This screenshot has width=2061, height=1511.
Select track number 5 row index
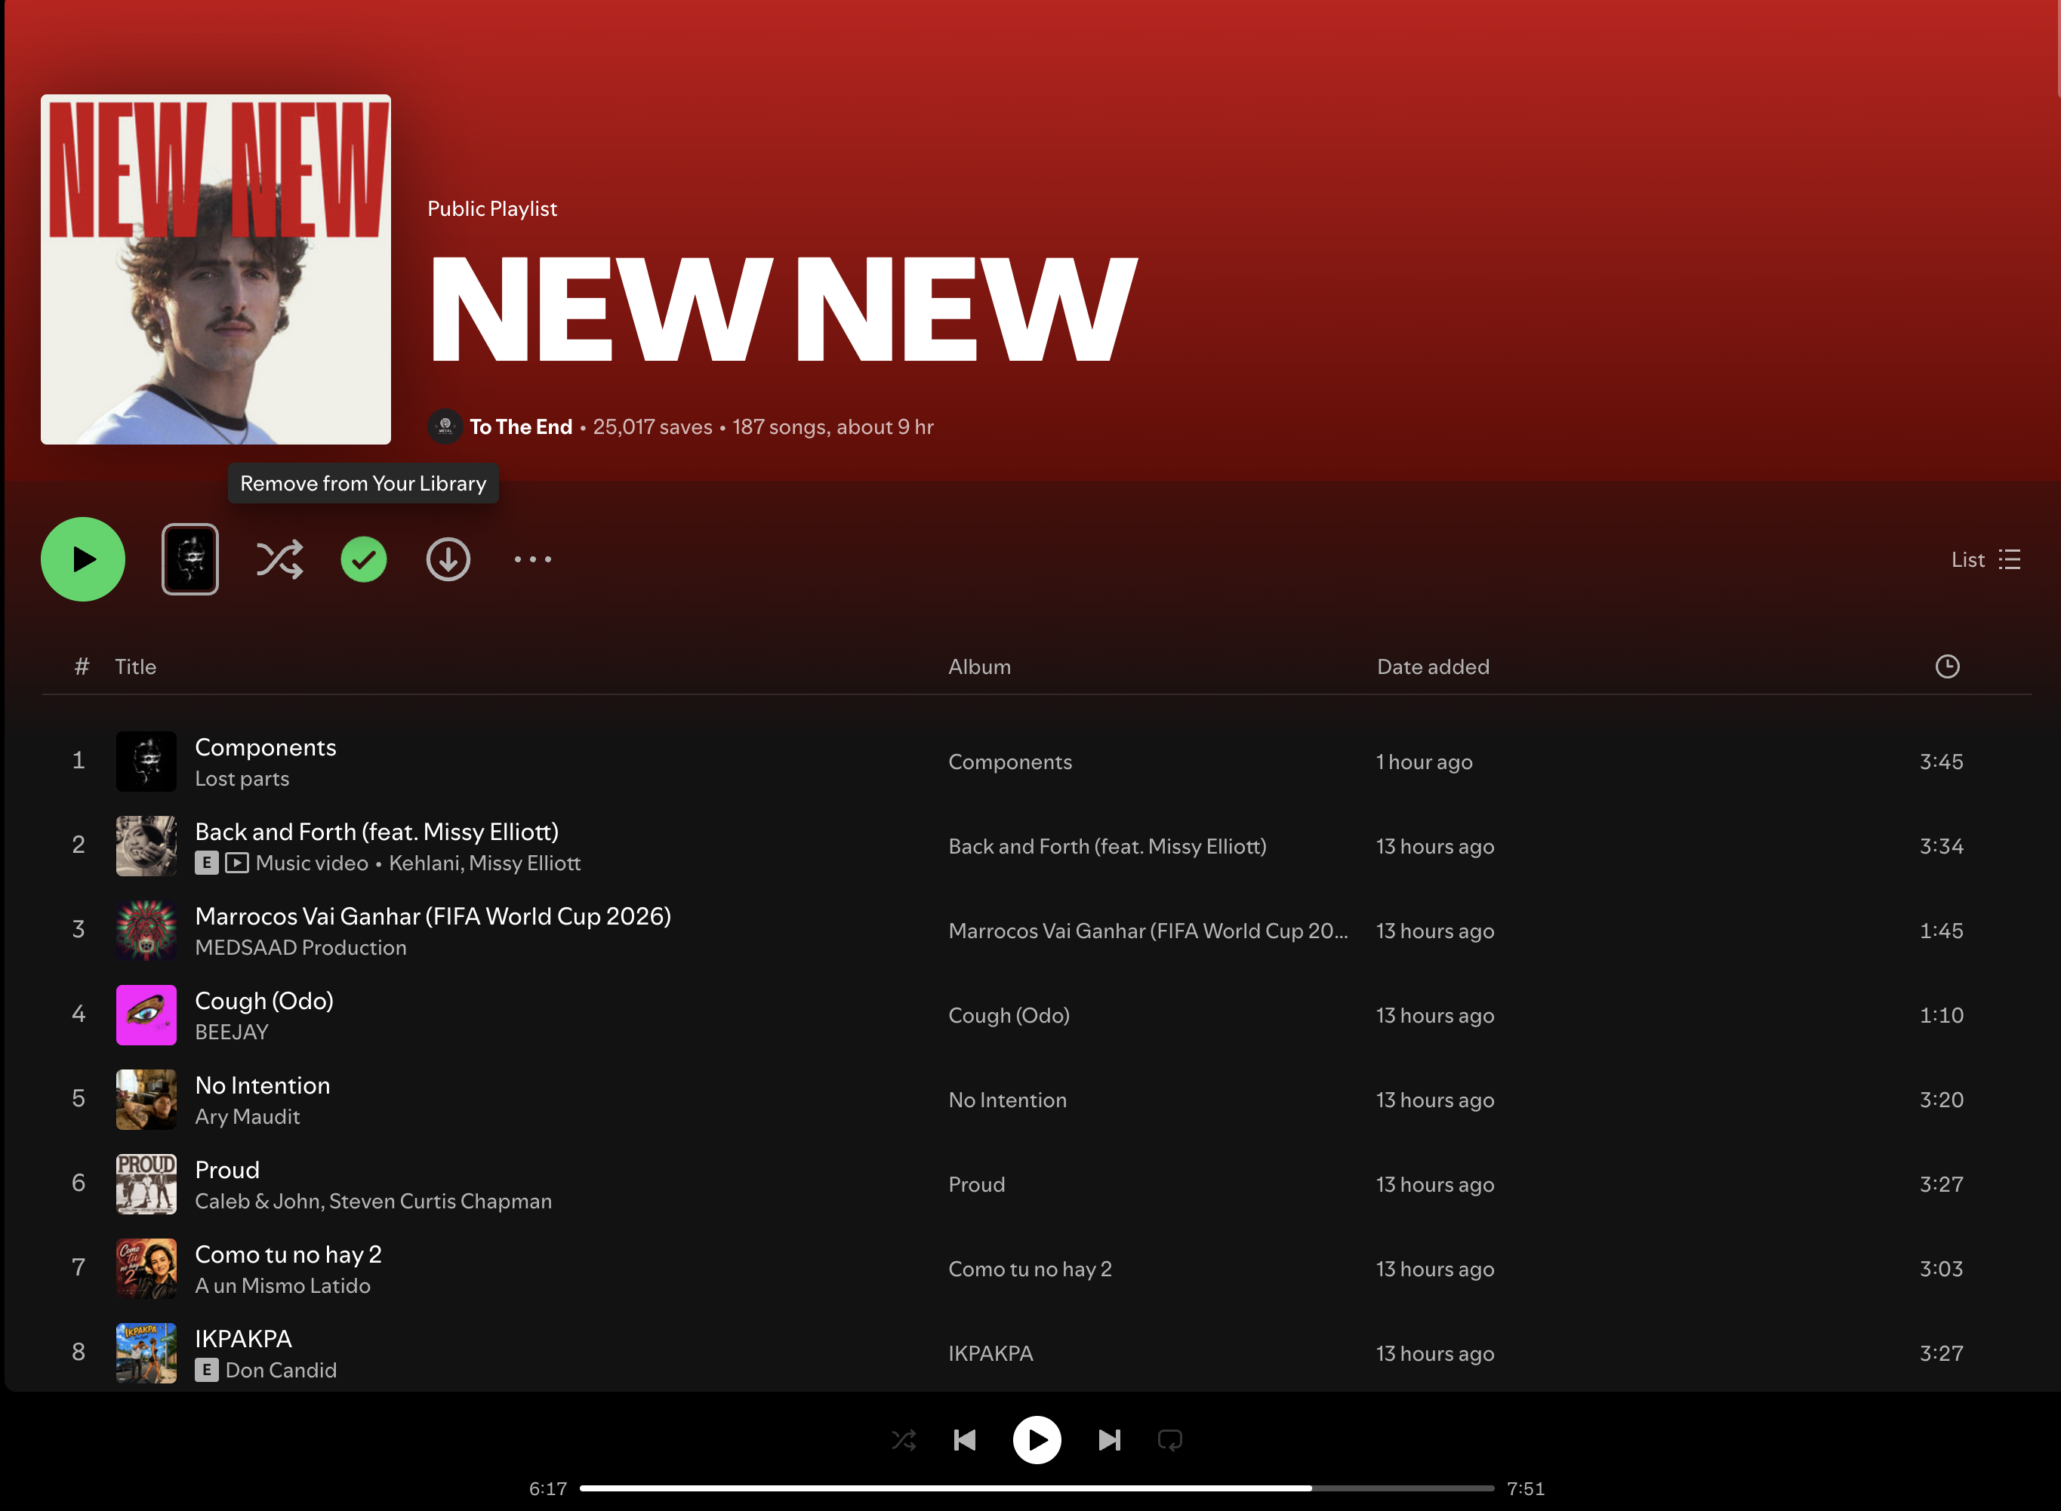click(79, 1098)
